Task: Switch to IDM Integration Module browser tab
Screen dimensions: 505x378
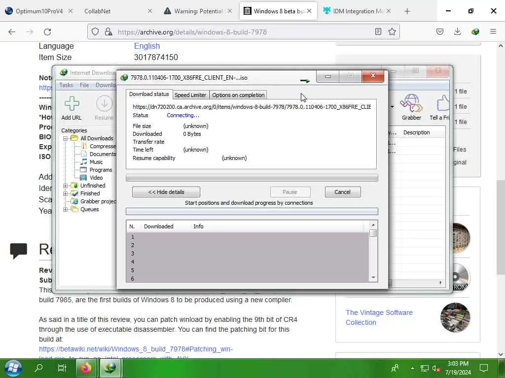Action: (358, 11)
